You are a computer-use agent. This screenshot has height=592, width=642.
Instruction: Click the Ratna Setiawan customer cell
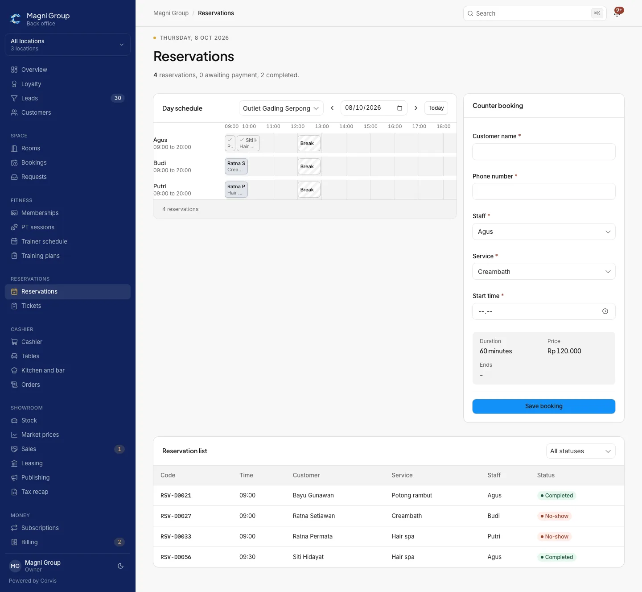click(314, 516)
